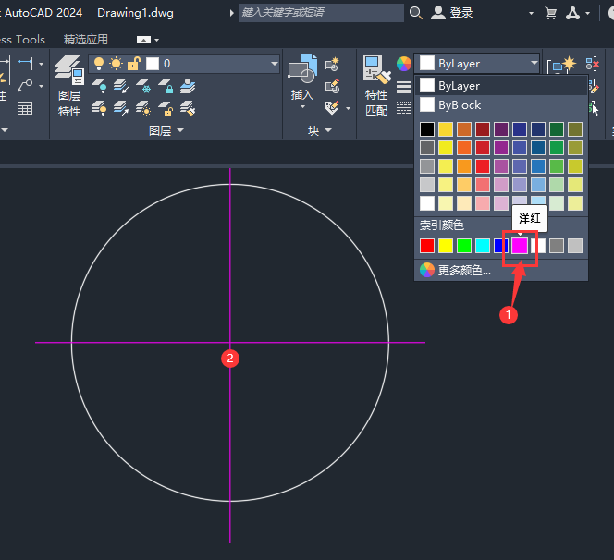
Task: Toggle the layer freeze sun icon
Action: coord(116,64)
